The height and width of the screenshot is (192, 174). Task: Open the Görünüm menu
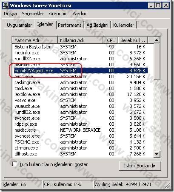[x=58, y=14]
